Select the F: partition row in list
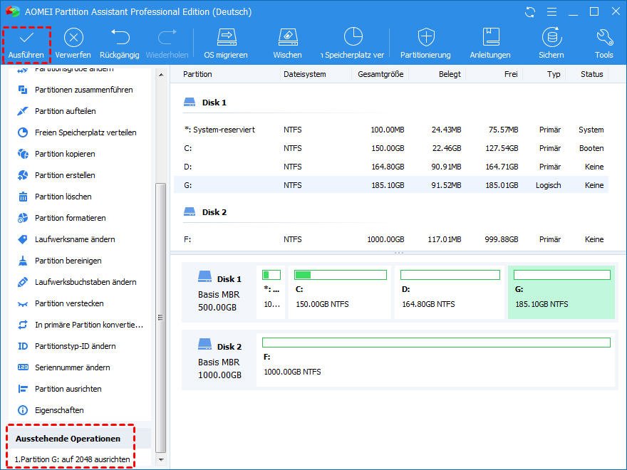The image size is (627, 470). pos(391,239)
